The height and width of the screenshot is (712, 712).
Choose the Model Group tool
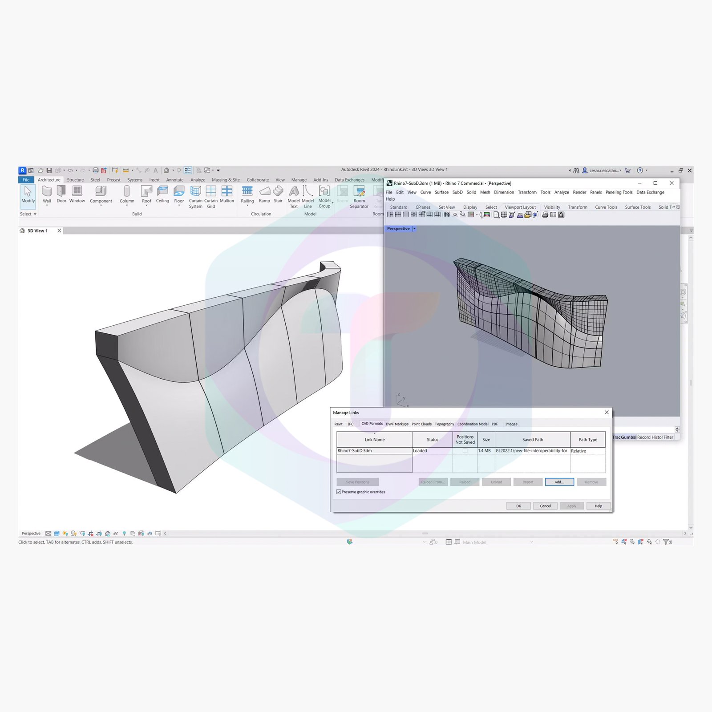pos(324,197)
